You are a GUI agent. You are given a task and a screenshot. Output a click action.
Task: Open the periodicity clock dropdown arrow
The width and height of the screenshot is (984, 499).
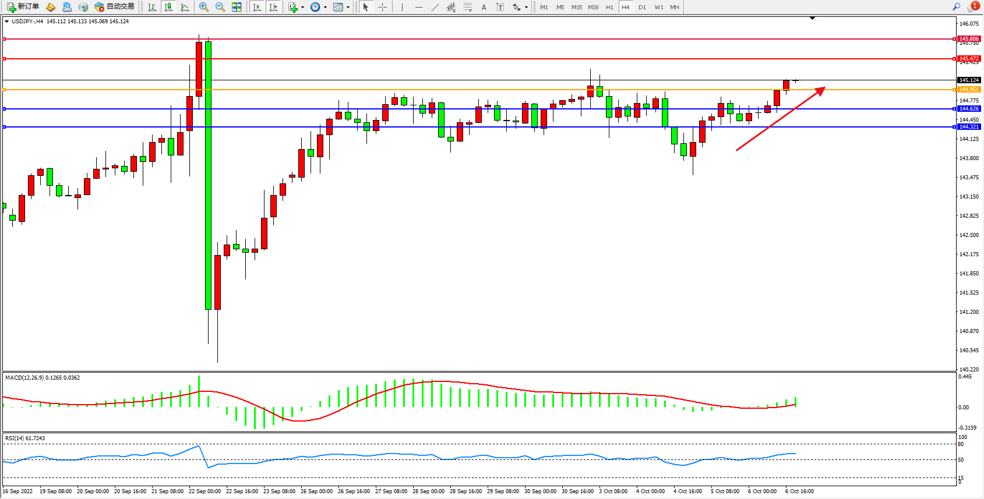coord(325,8)
